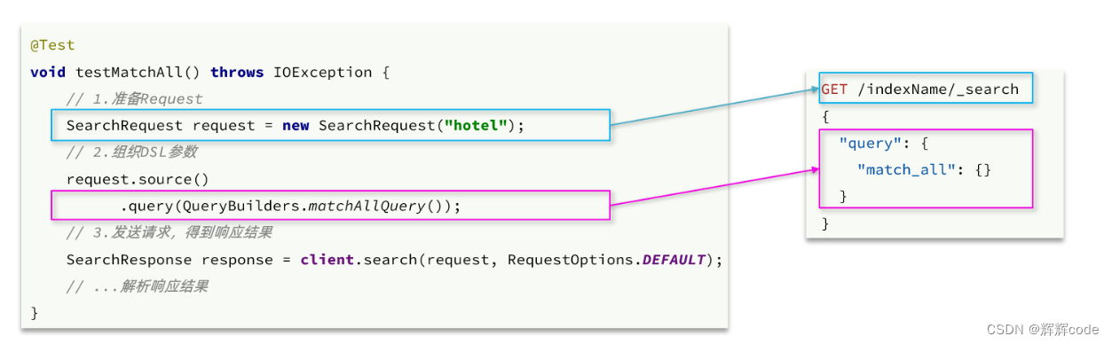Click the "hotel" string literal
Screen dimensions: 1112x344
point(476,126)
